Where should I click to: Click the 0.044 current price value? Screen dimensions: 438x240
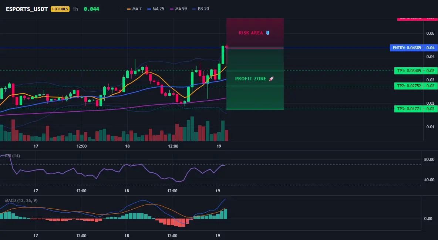[91, 9]
